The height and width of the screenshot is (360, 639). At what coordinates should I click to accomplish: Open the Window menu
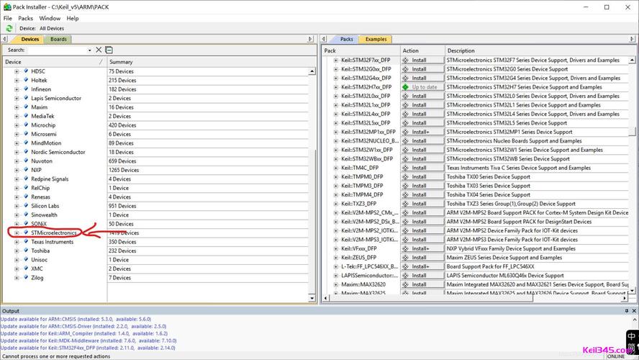(50, 18)
